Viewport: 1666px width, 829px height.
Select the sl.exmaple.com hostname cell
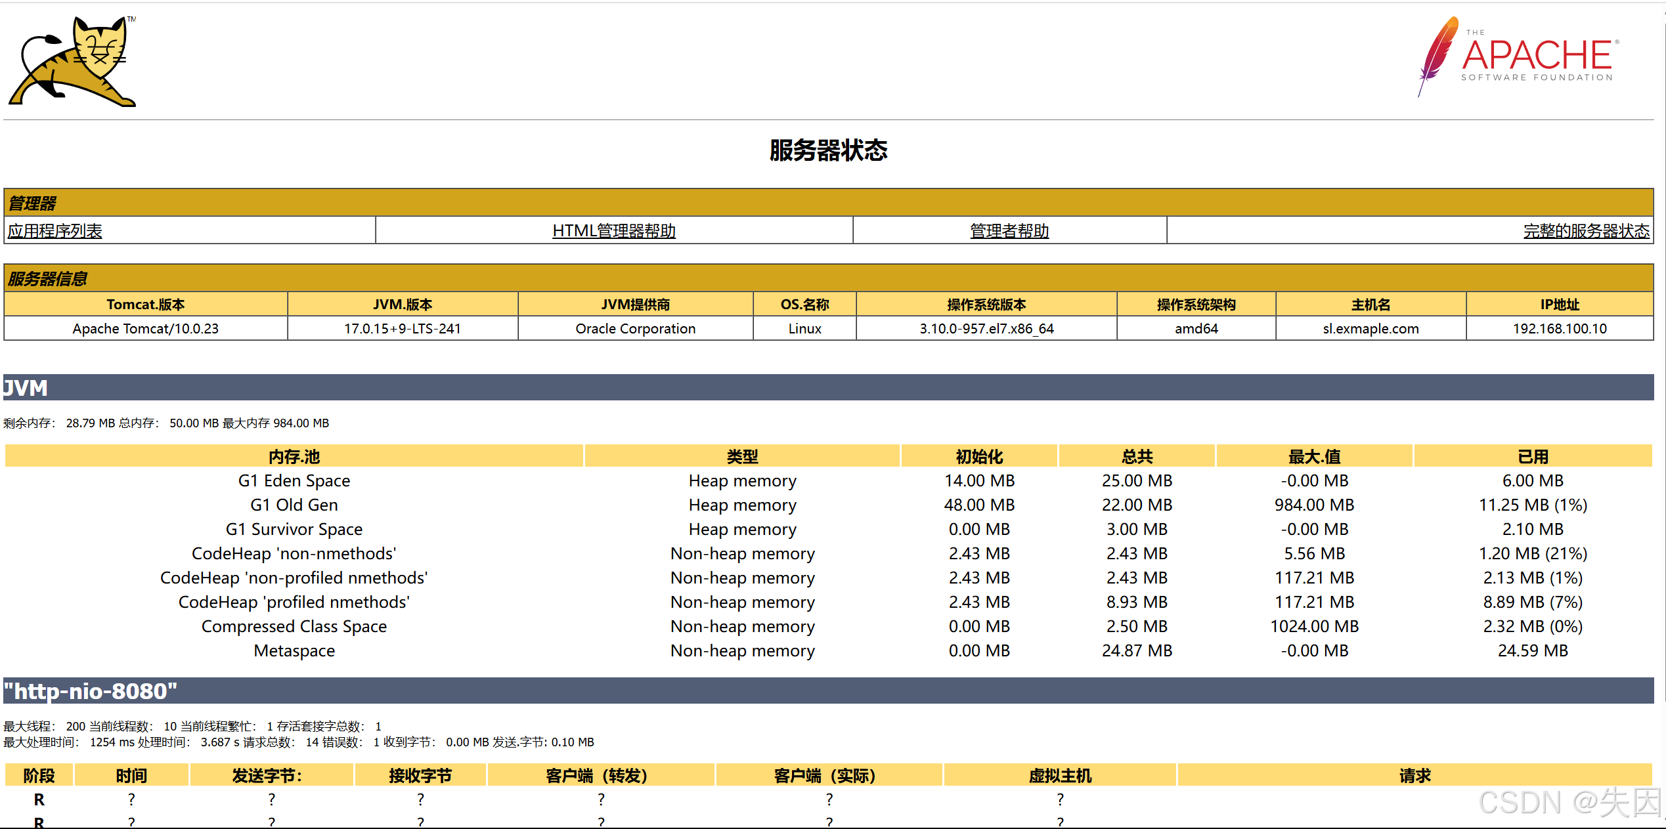pyautogui.click(x=1370, y=328)
